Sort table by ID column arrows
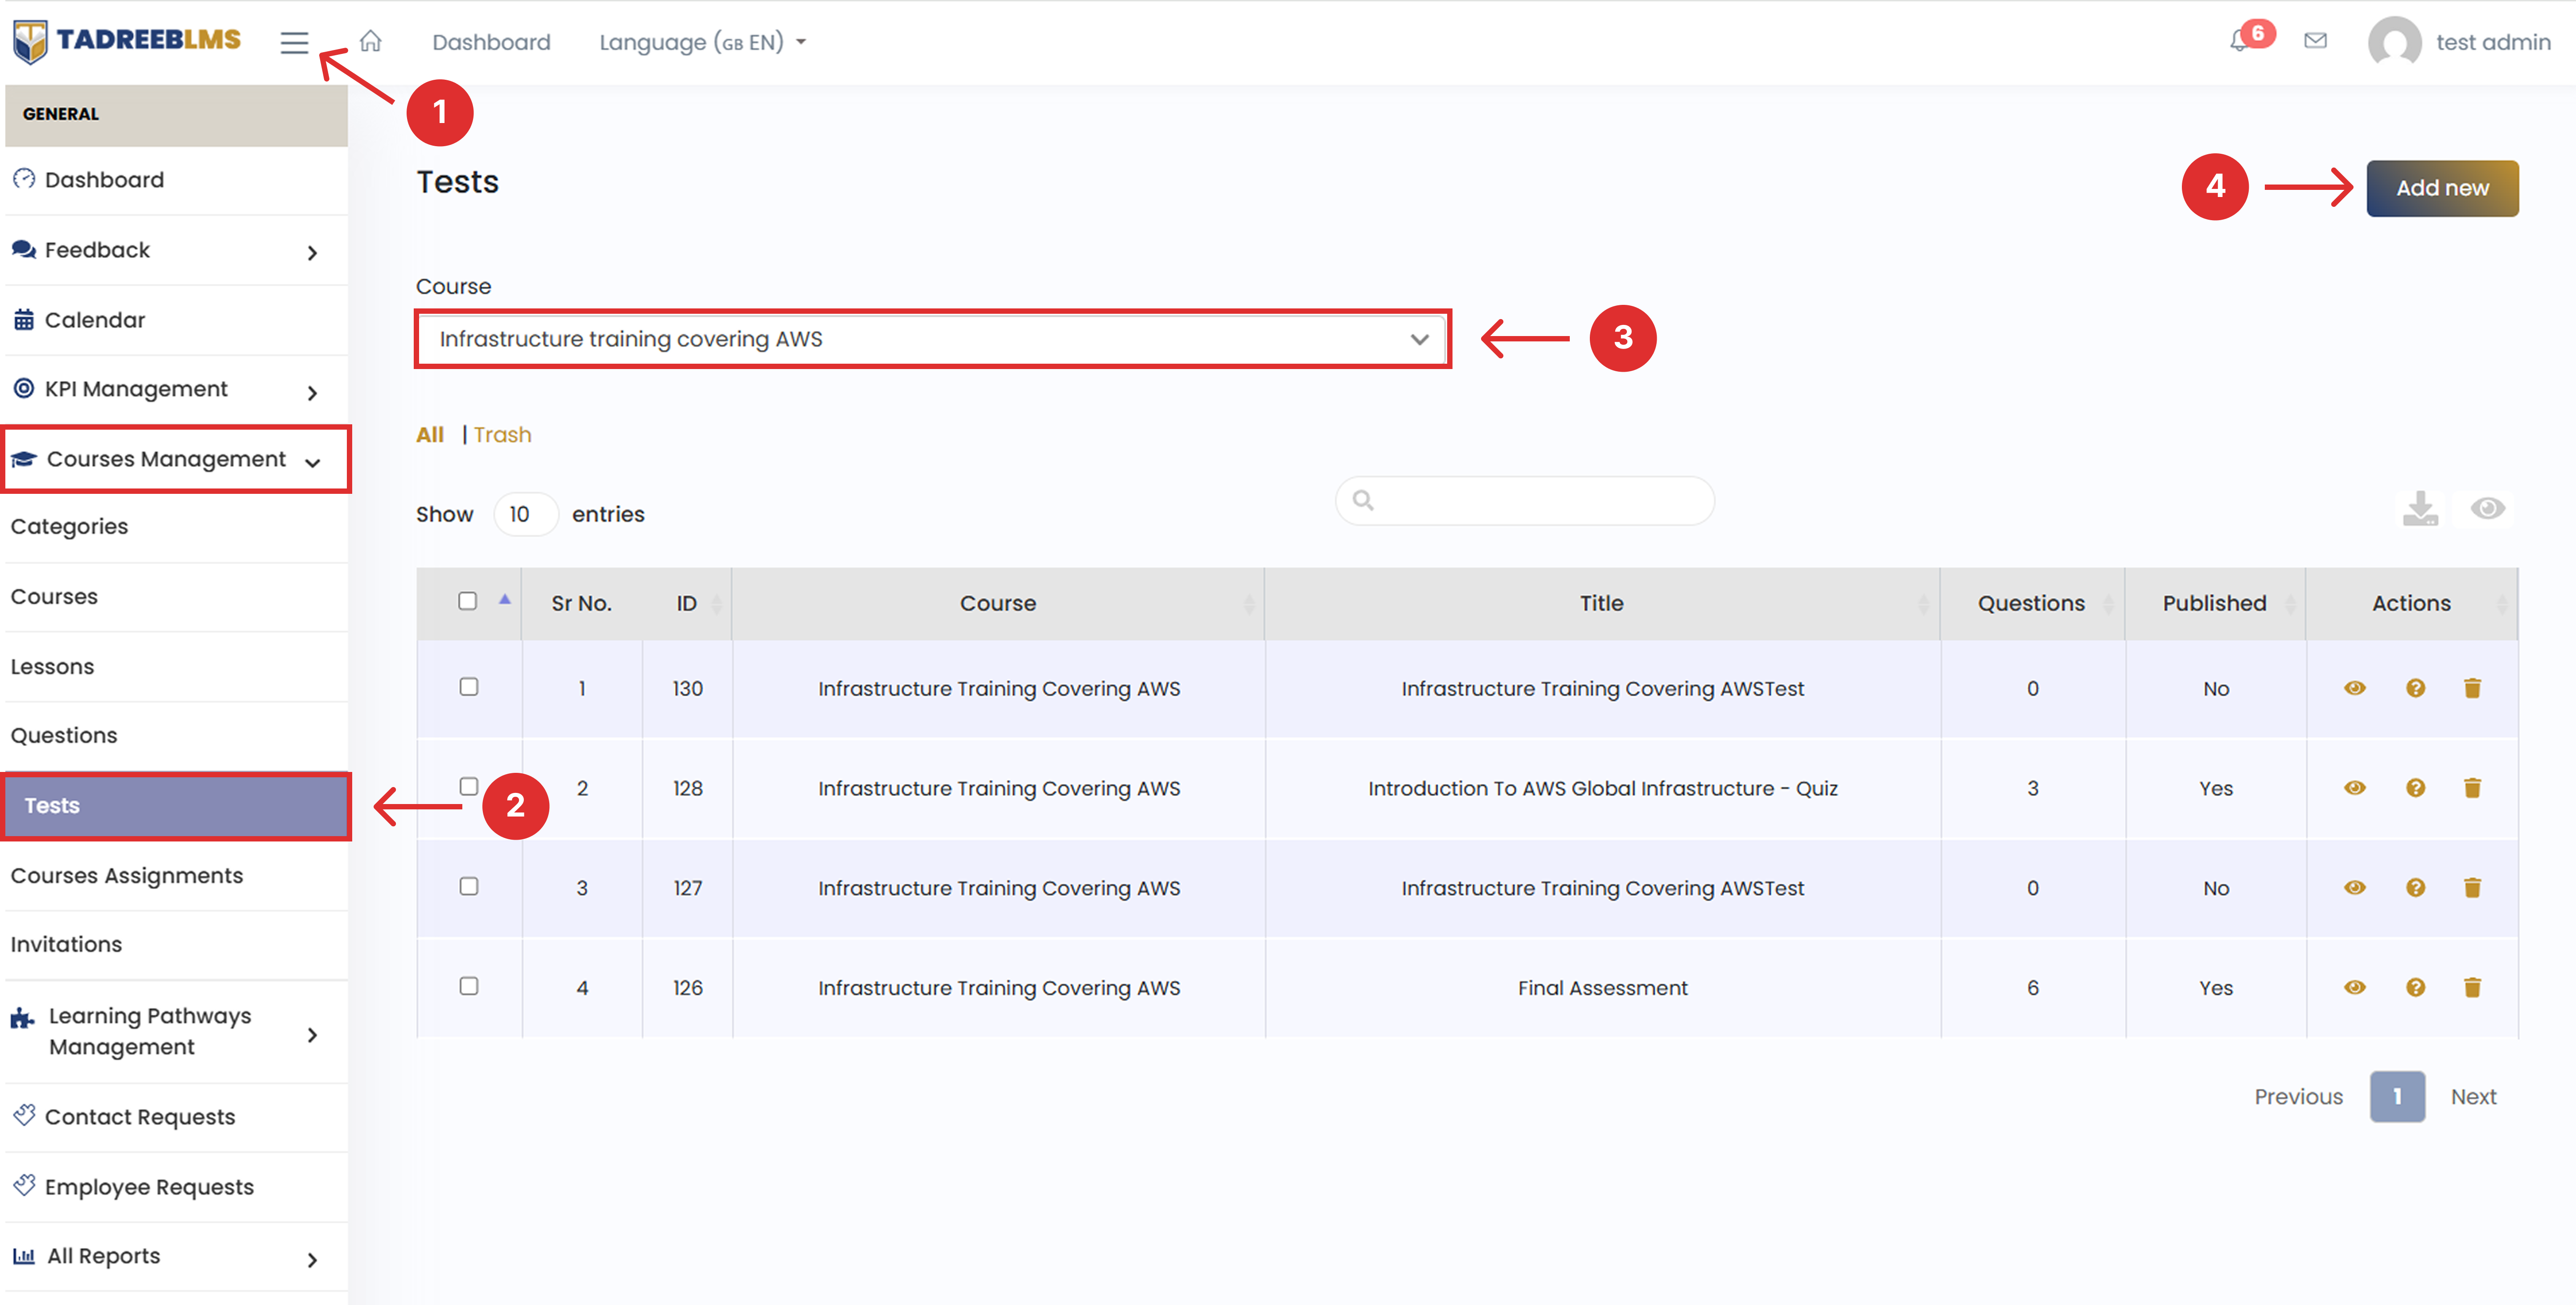The width and height of the screenshot is (2576, 1305). [716, 604]
